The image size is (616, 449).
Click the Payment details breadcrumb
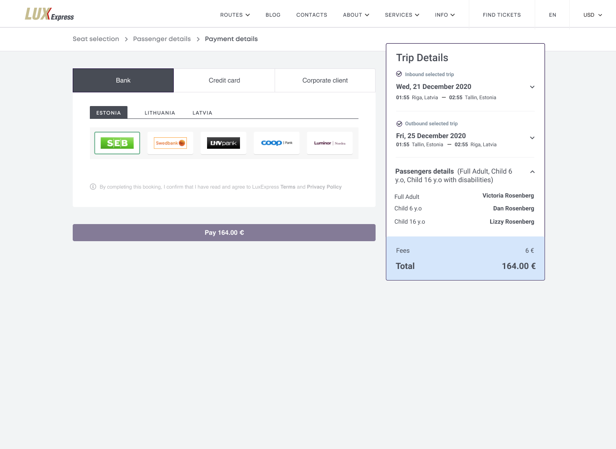[x=231, y=39]
